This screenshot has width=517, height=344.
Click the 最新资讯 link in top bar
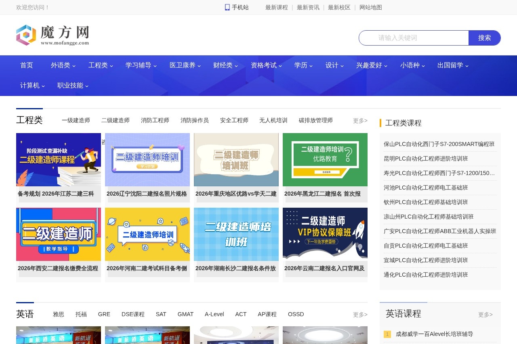pos(308,7)
